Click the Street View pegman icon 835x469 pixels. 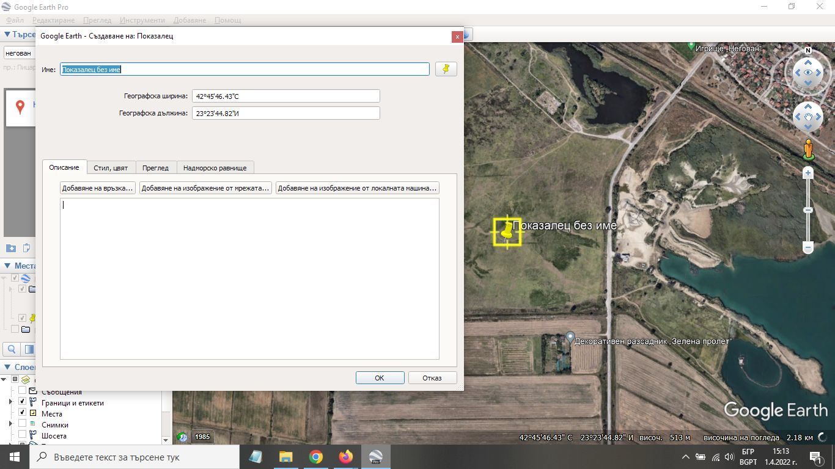click(808, 148)
